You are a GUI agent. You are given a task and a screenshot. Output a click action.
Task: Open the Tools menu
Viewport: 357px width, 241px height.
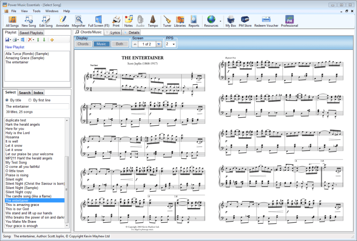36,11
